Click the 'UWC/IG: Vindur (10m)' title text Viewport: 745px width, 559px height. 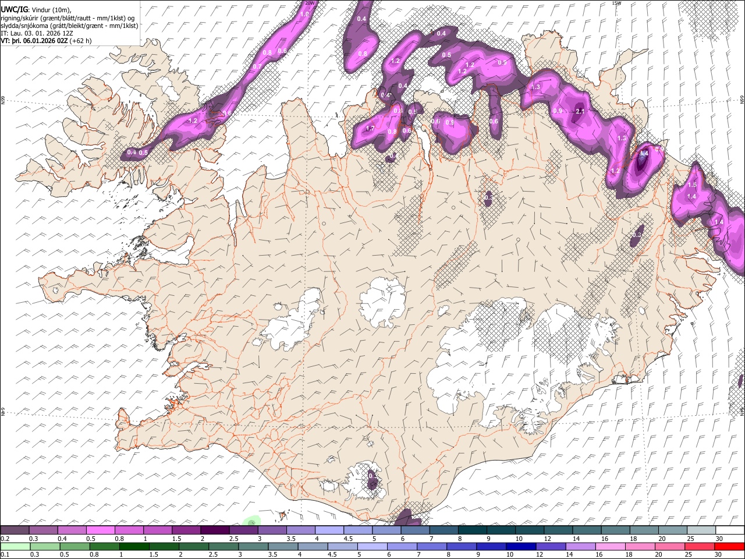coord(36,9)
